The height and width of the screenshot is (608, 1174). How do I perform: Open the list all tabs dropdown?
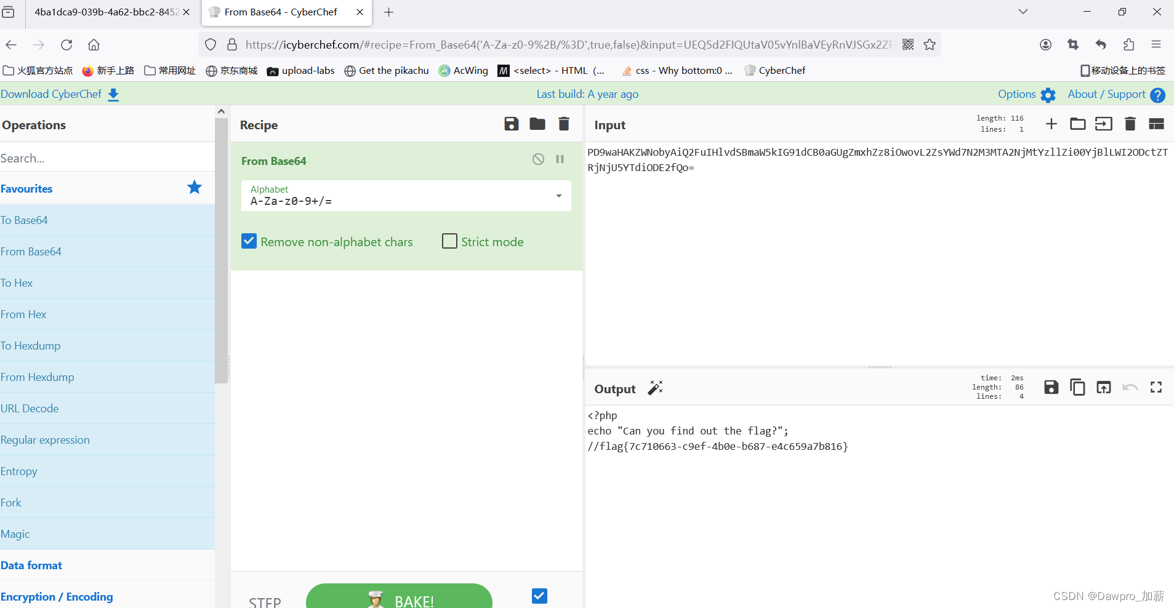point(1023,12)
